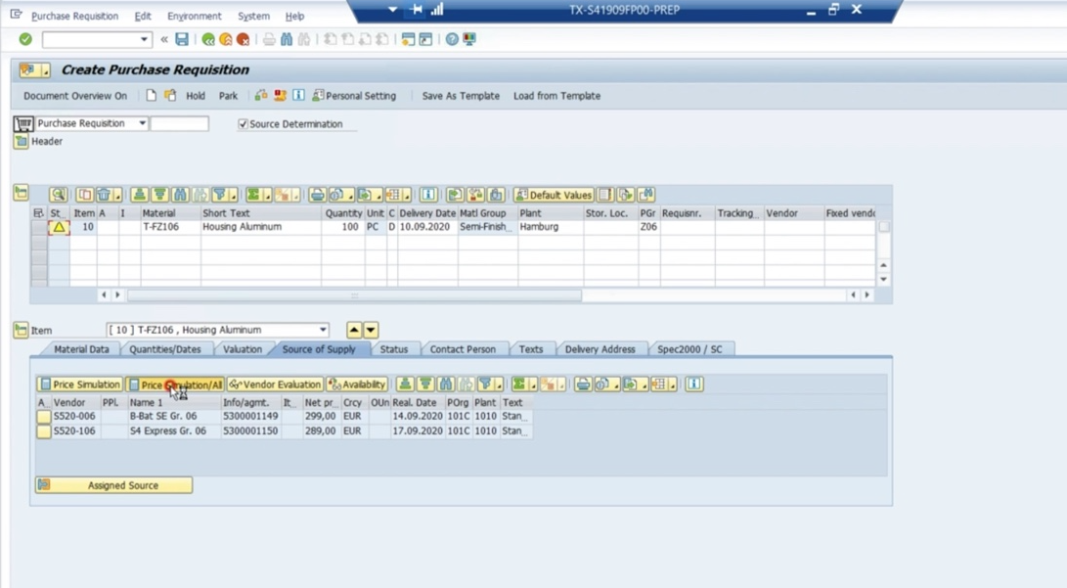Click the Availability button

click(x=357, y=384)
